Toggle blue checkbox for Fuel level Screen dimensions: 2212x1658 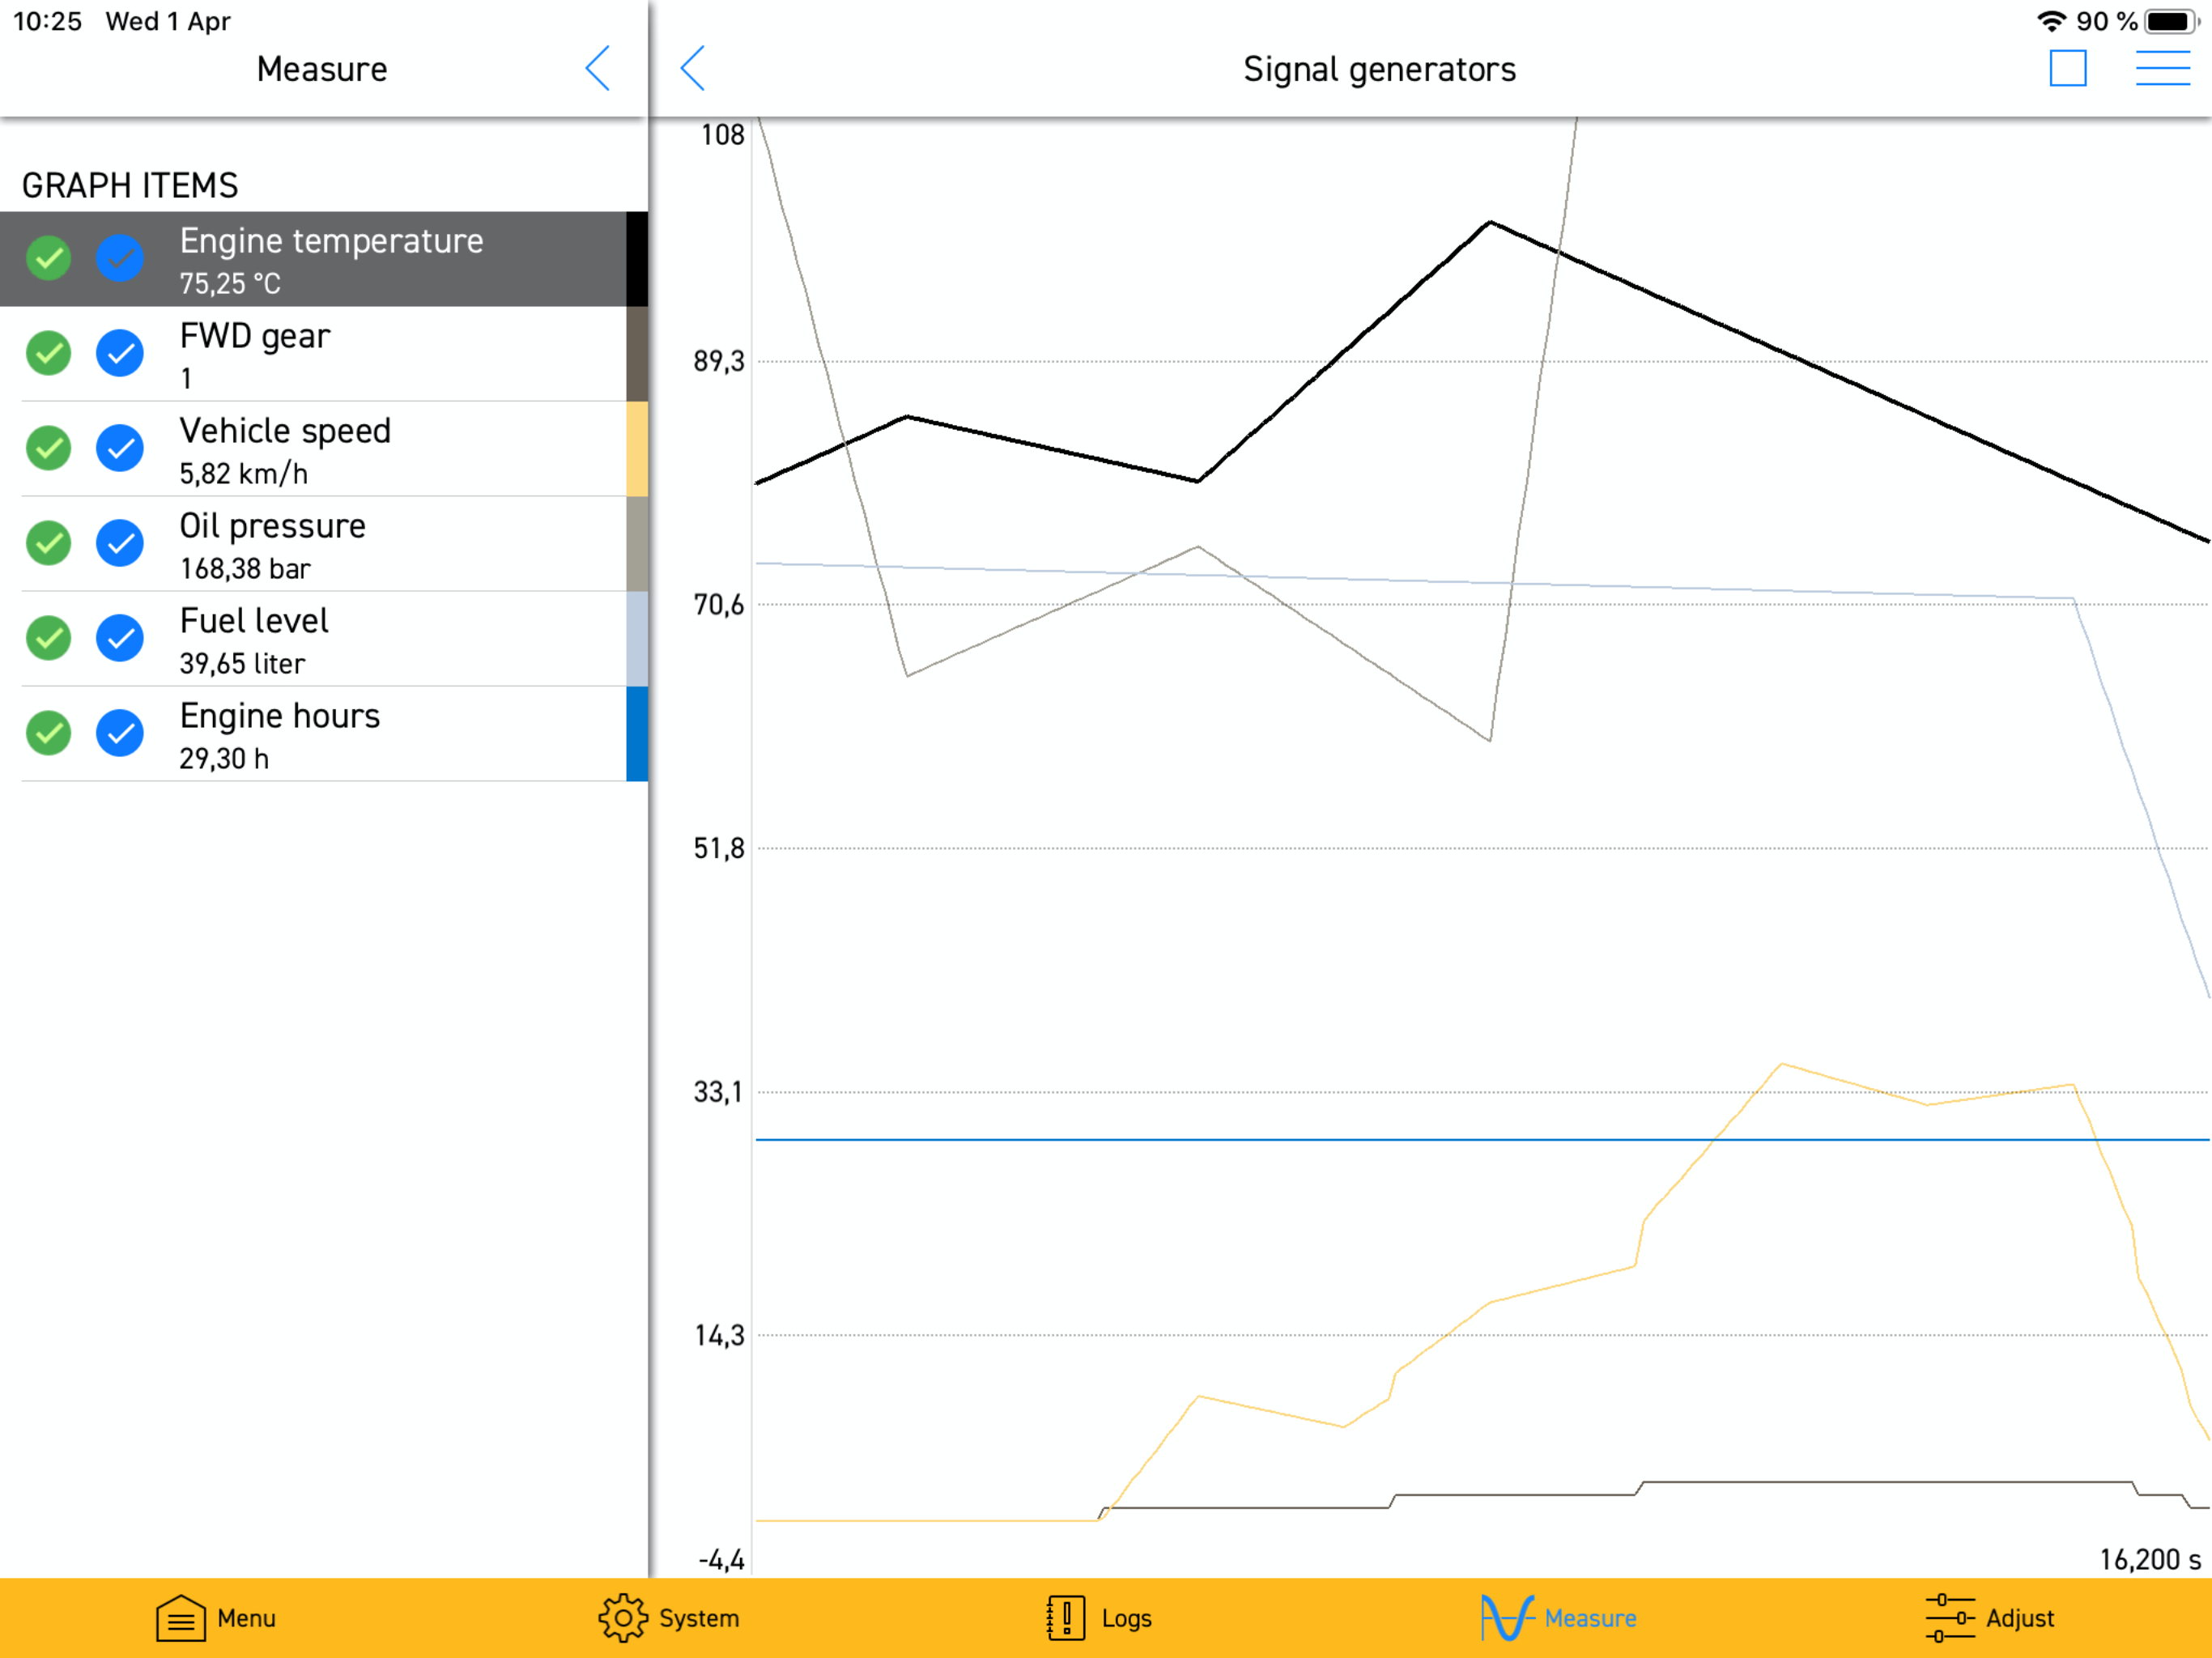click(120, 638)
